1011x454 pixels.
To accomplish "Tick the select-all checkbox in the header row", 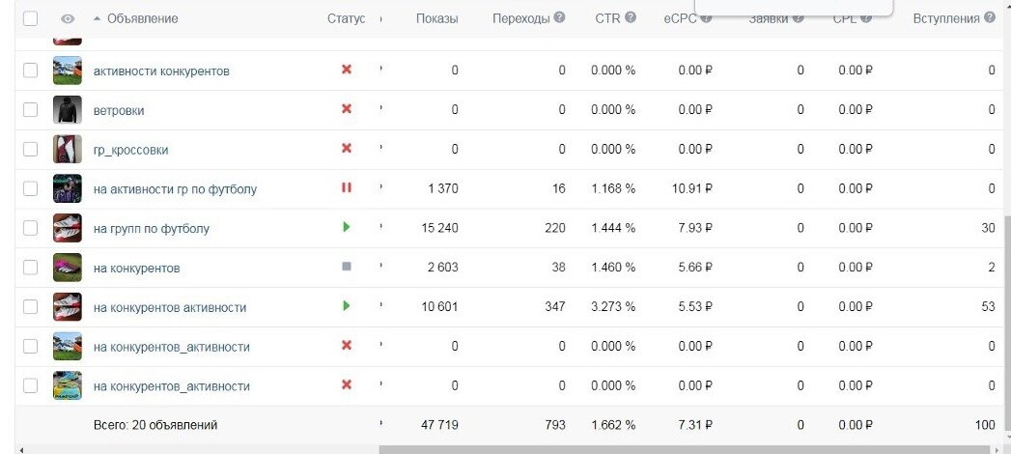I will (x=30, y=18).
